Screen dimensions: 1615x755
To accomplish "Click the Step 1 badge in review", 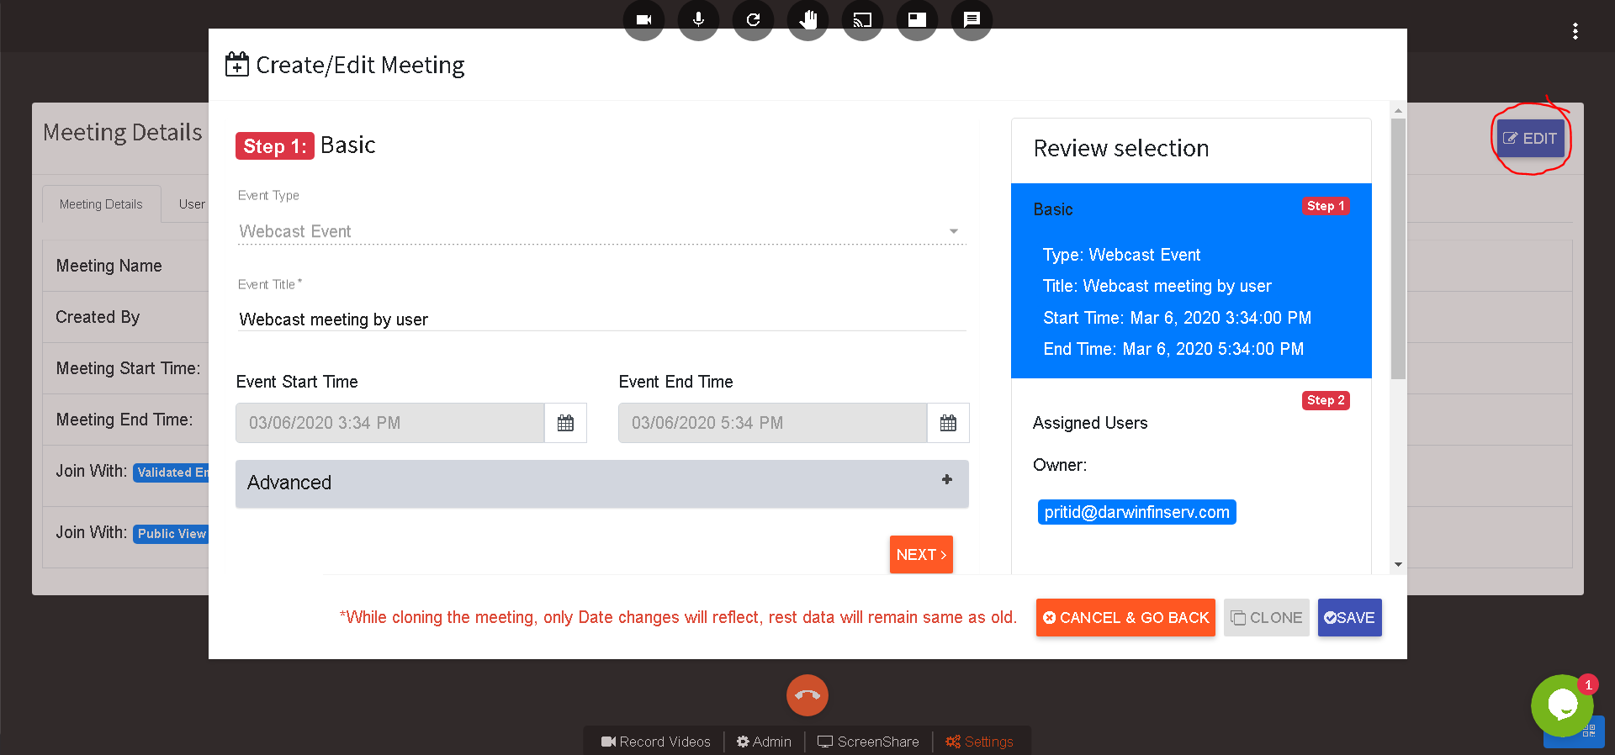I will pyautogui.click(x=1326, y=206).
